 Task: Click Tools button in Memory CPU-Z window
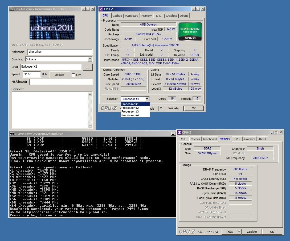point(229,232)
